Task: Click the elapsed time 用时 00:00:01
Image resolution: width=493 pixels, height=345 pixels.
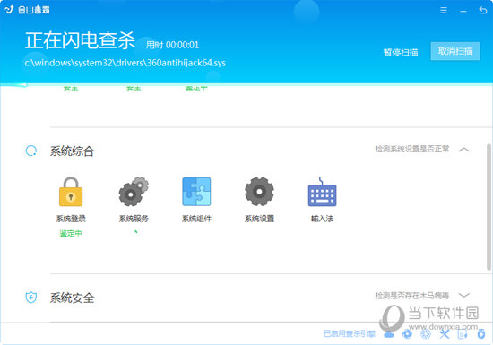Action: click(x=172, y=45)
